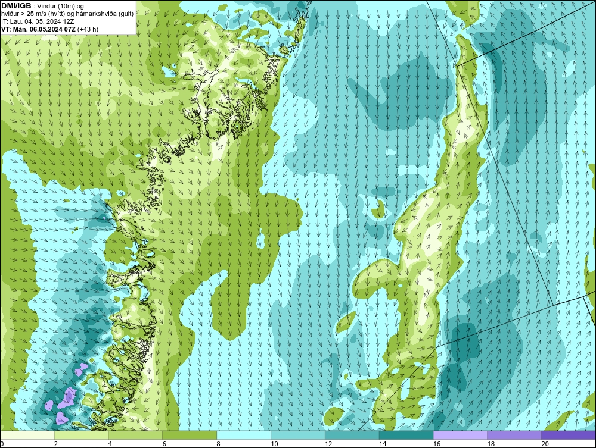The height and width of the screenshot is (448, 596).
Task: Click the 12–14 m/s teal legend swatch
Action: (352, 435)
